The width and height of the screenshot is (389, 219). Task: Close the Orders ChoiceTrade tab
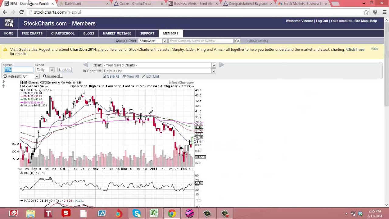click(x=162, y=4)
